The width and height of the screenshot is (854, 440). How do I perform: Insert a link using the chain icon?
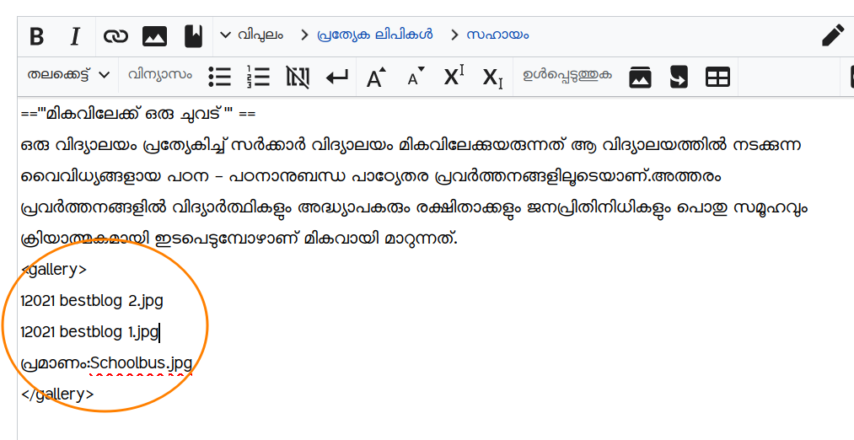click(115, 36)
